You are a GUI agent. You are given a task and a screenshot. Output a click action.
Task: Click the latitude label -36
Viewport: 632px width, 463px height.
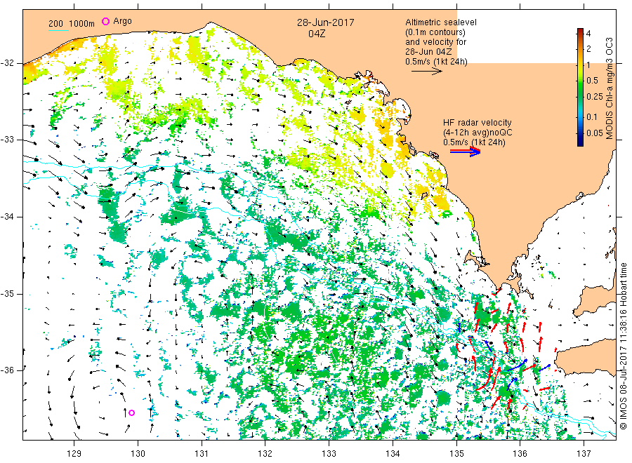pos(7,370)
